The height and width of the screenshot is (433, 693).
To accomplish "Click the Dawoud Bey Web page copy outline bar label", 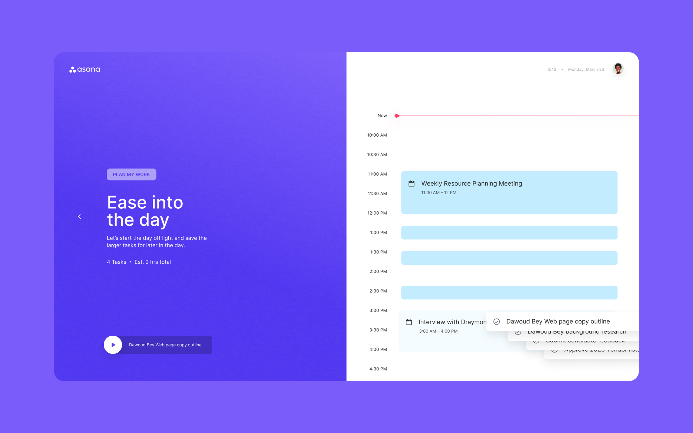I will (x=165, y=345).
